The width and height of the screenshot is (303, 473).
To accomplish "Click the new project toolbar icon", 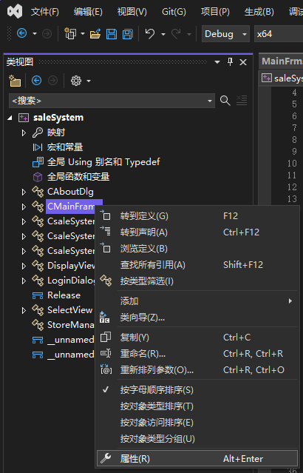I will [x=70, y=33].
